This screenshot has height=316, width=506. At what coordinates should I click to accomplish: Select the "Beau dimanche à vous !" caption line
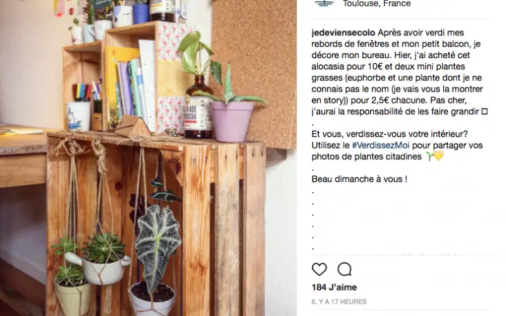click(359, 179)
